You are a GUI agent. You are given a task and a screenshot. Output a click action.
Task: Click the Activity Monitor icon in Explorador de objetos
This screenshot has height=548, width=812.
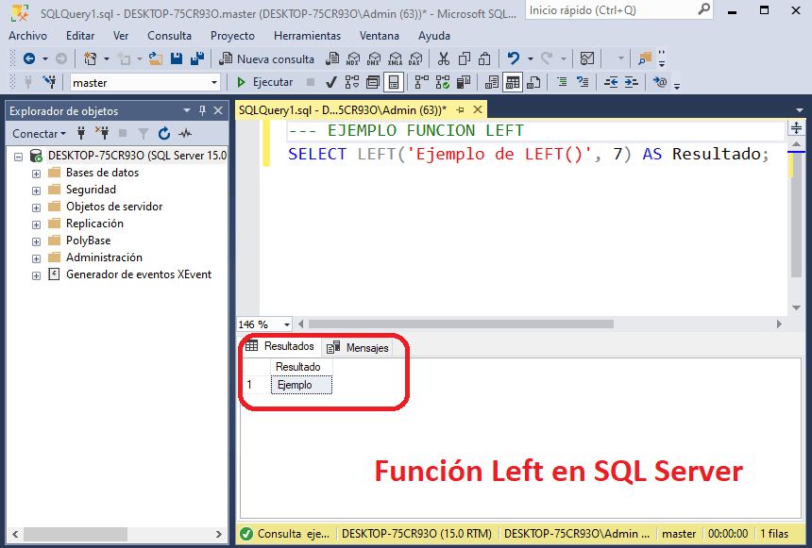point(185,134)
